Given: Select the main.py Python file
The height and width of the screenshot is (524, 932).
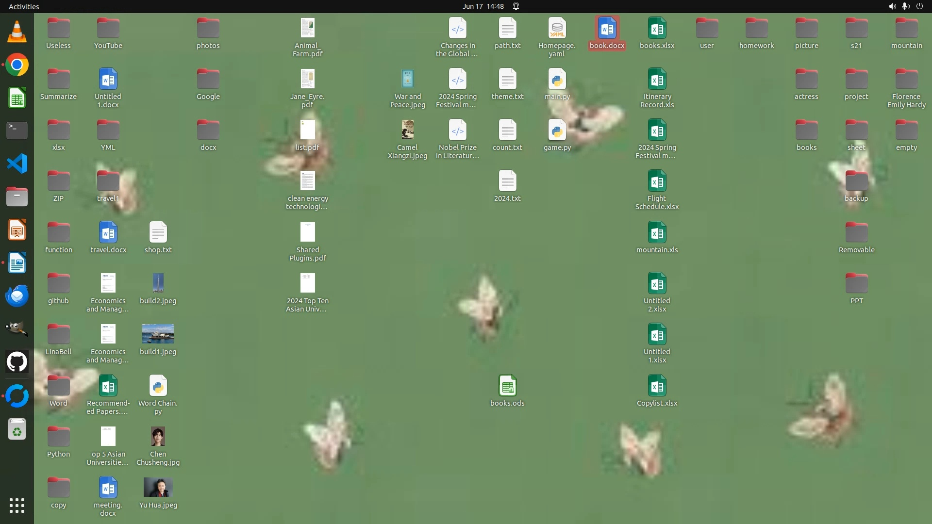Looking at the screenshot, I should click(x=557, y=80).
